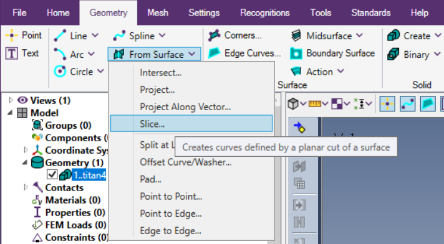Switch to the Mesh ribbon tab
This screenshot has height=244, width=444.
click(158, 12)
